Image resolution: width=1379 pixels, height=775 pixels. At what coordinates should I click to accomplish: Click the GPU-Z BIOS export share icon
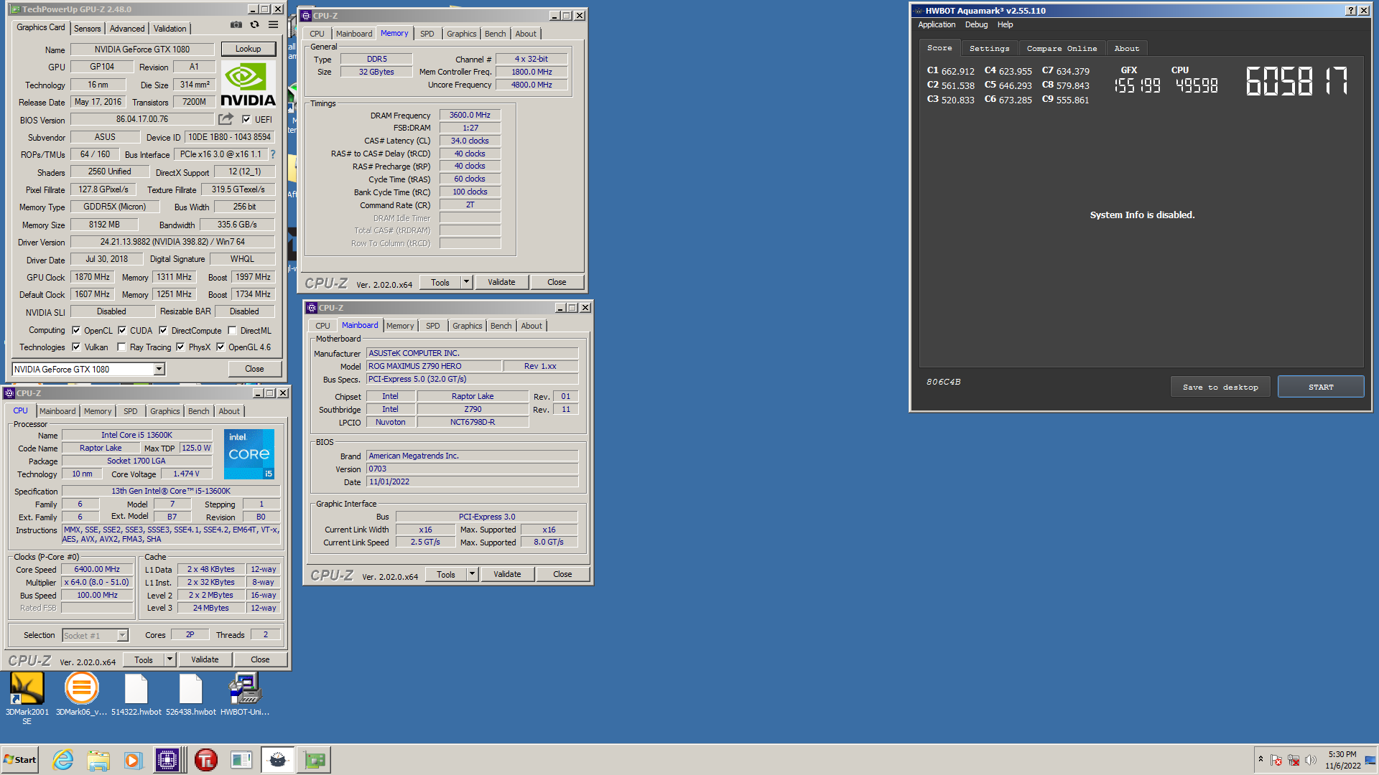[226, 119]
